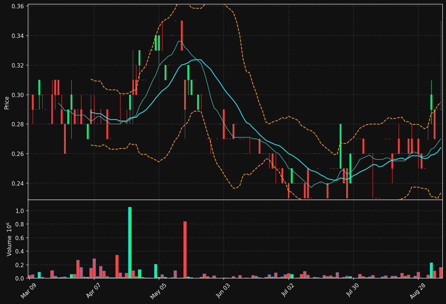Click the 'Price' axis title

coord(7,102)
